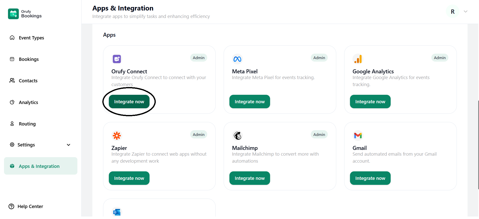Viewport: 479px width, 219px height.
Task: Navigate to Contacts page
Action: [28, 81]
